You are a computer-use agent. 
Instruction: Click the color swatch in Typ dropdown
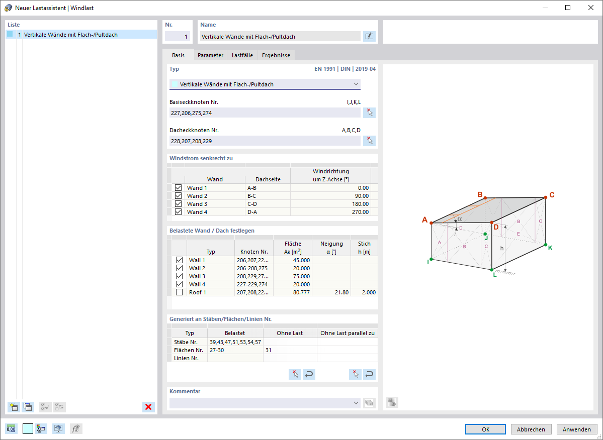(x=175, y=84)
